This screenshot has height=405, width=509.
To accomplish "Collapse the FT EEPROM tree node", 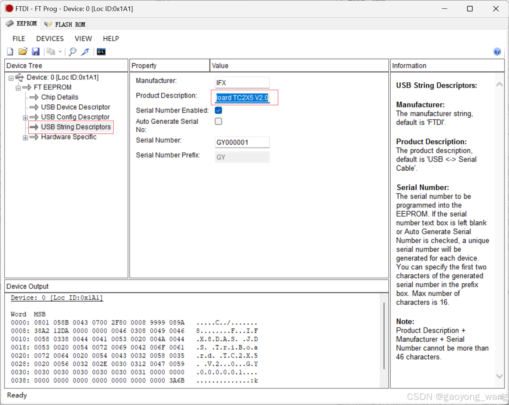I will (x=18, y=88).
